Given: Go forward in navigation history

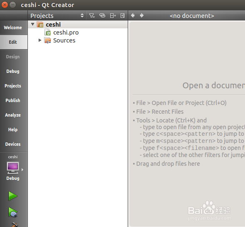Looking at the screenshot, I should click(142, 15).
